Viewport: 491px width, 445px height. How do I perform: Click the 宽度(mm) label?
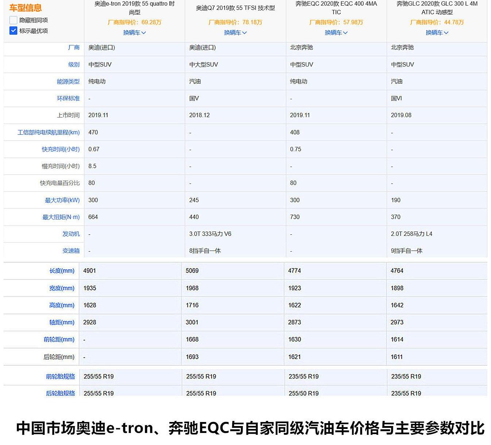click(62, 288)
